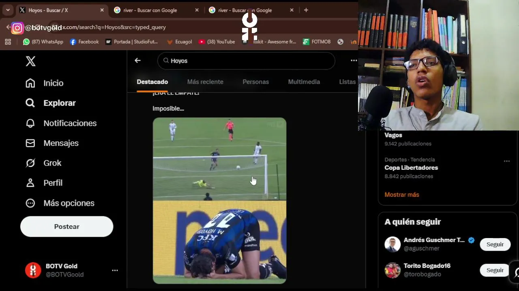Viewport: 519px width, 291px height.
Task: Open Portada StudioFut bookmark
Action: tap(132, 42)
